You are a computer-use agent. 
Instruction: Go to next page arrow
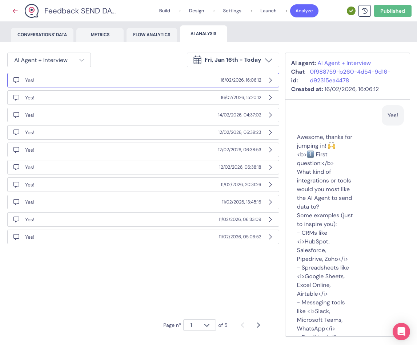258,325
